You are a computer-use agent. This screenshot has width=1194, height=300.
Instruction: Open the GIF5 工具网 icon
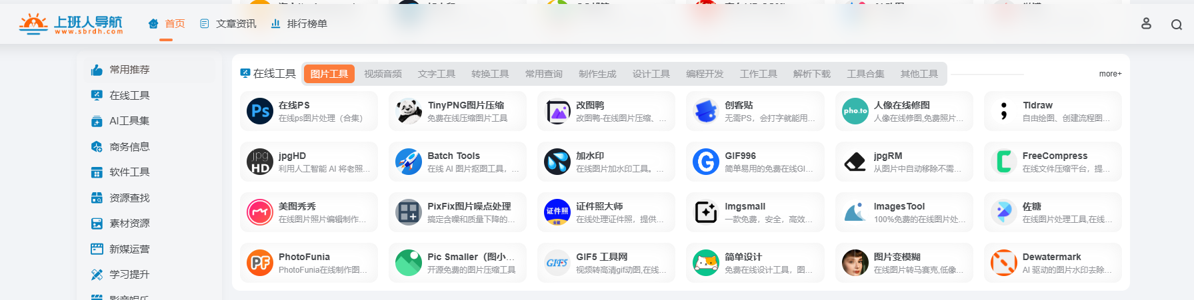tap(557, 263)
